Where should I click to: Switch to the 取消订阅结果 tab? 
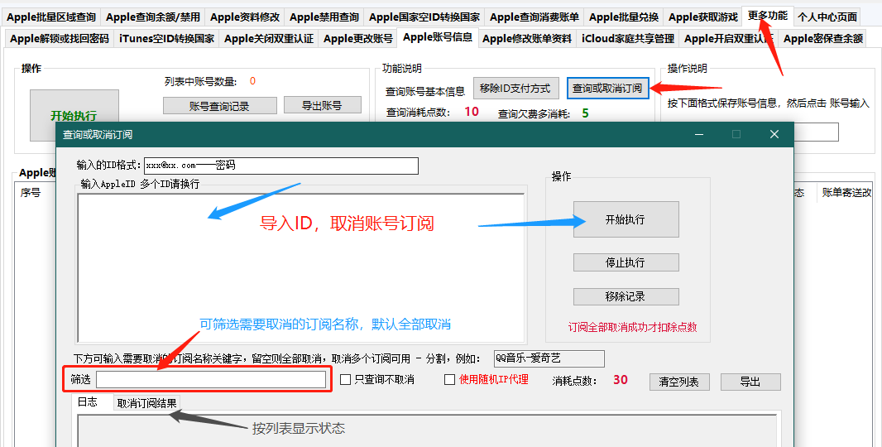(146, 403)
